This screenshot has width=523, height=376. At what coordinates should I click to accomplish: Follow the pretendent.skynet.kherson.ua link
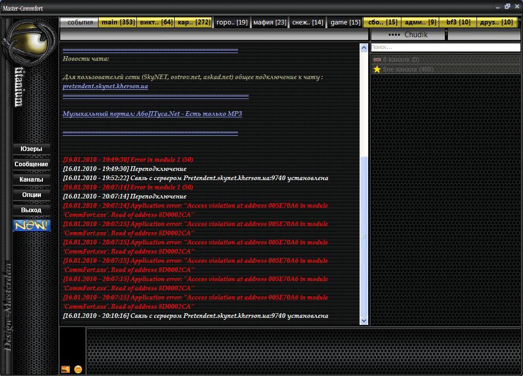pyautogui.click(x=105, y=86)
